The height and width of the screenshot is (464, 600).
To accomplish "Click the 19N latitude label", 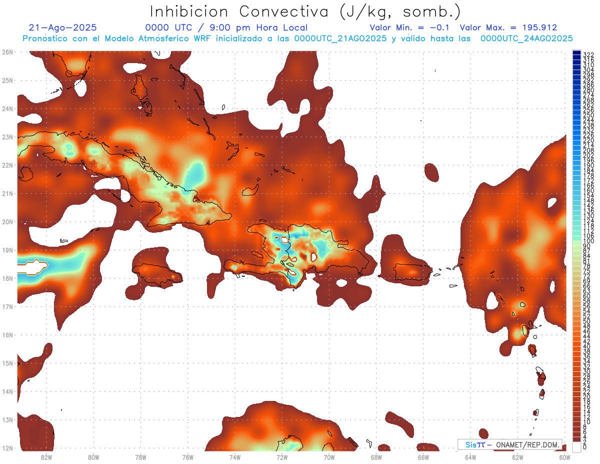I will pos(7,250).
